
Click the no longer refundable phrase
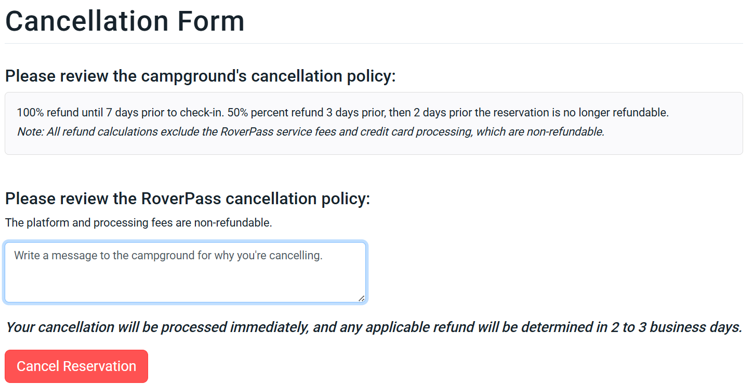pyautogui.click(x=616, y=112)
